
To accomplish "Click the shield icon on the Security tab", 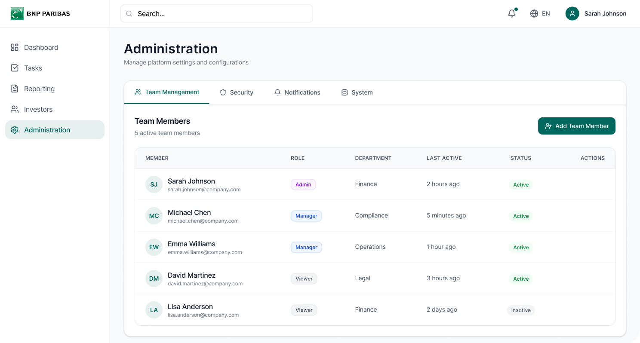I will pyautogui.click(x=223, y=92).
